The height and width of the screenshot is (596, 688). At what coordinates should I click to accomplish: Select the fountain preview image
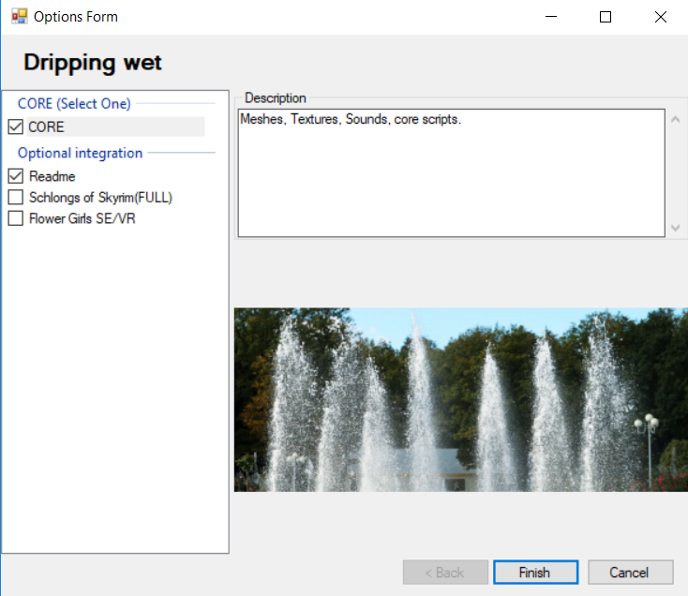(460, 400)
